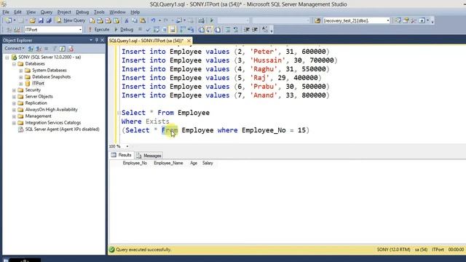
Task: Click the Salary column header
Action: (208, 163)
